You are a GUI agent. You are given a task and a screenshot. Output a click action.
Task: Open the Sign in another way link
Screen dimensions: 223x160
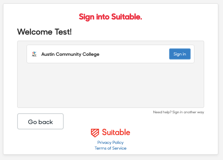188,112
